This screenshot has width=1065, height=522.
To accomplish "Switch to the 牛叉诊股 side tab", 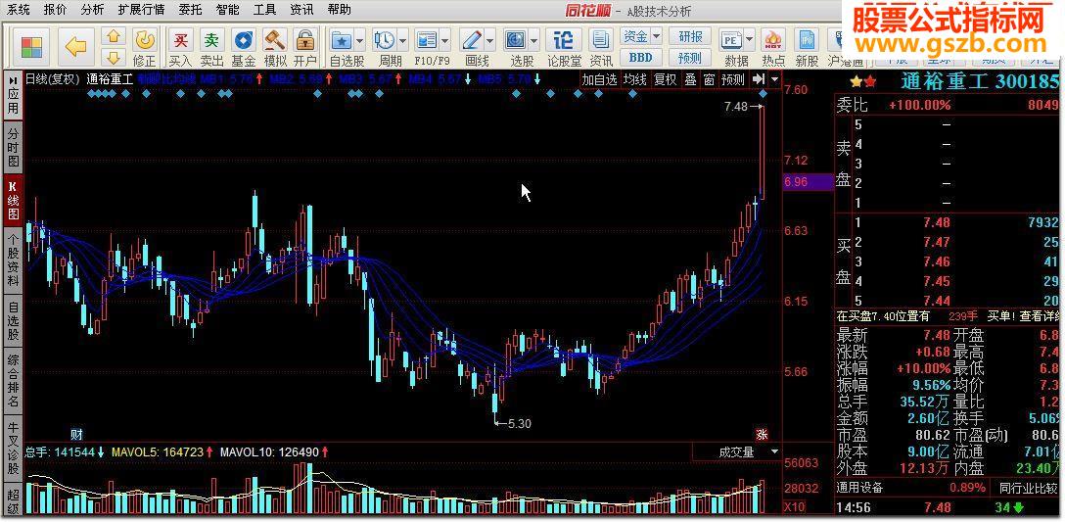I will tap(13, 447).
